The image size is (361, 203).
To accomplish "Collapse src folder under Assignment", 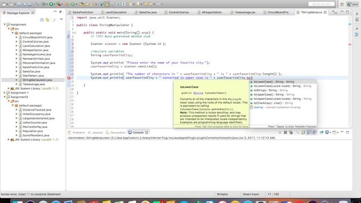I will coord(9,29).
